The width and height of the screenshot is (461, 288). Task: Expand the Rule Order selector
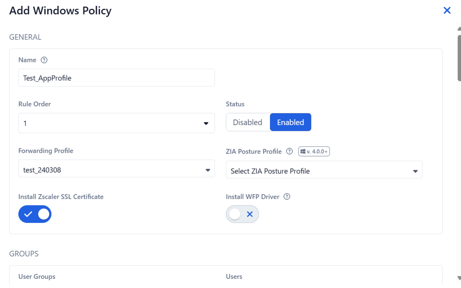(116, 123)
